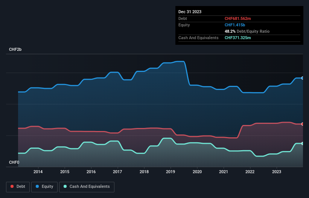Toggle the Debt legend button
This screenshot has height=198, width=309.
18,187
